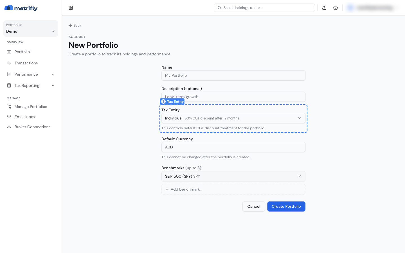405x253 pixels.
Task: Open the blurred user account menu
Action: 372,8
